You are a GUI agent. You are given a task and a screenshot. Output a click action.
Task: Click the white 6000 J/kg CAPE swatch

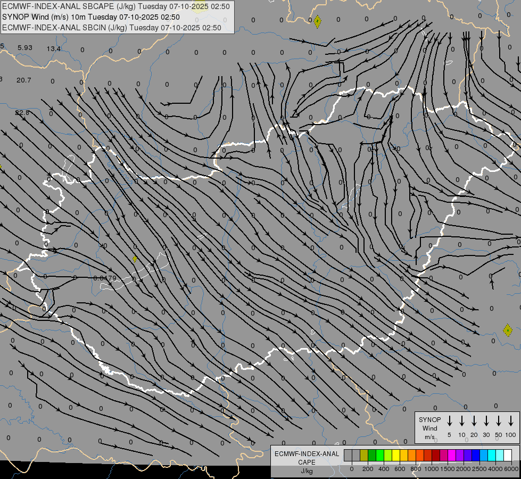(x=507, y=455)
